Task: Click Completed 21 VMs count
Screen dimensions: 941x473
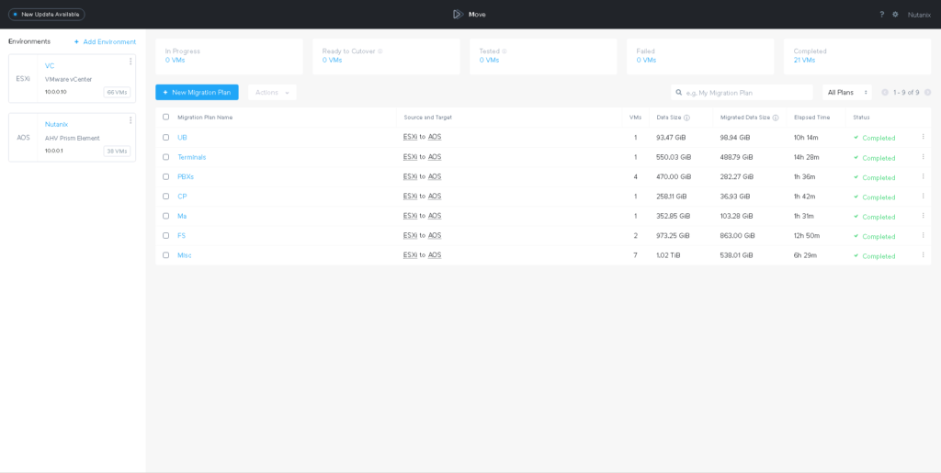Action: (804, 60)
